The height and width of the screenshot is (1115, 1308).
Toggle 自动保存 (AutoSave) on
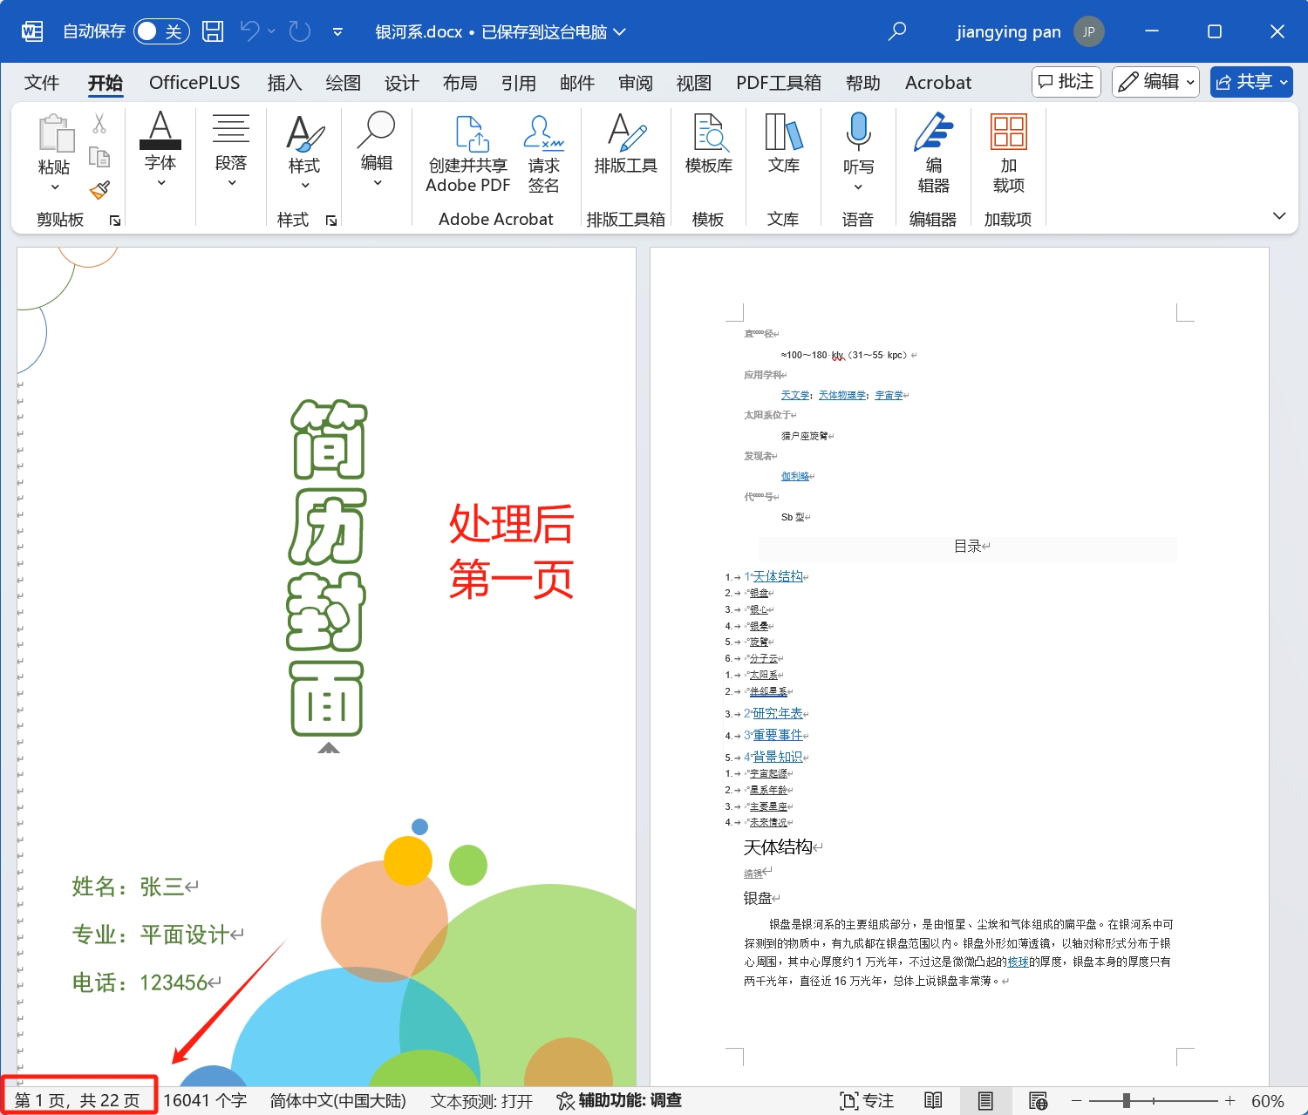(x=161, y=31)
